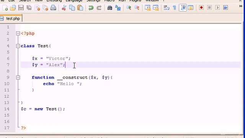Close all documents icon
The width and height of the screenshot is (245, 138).
[45, 8]
